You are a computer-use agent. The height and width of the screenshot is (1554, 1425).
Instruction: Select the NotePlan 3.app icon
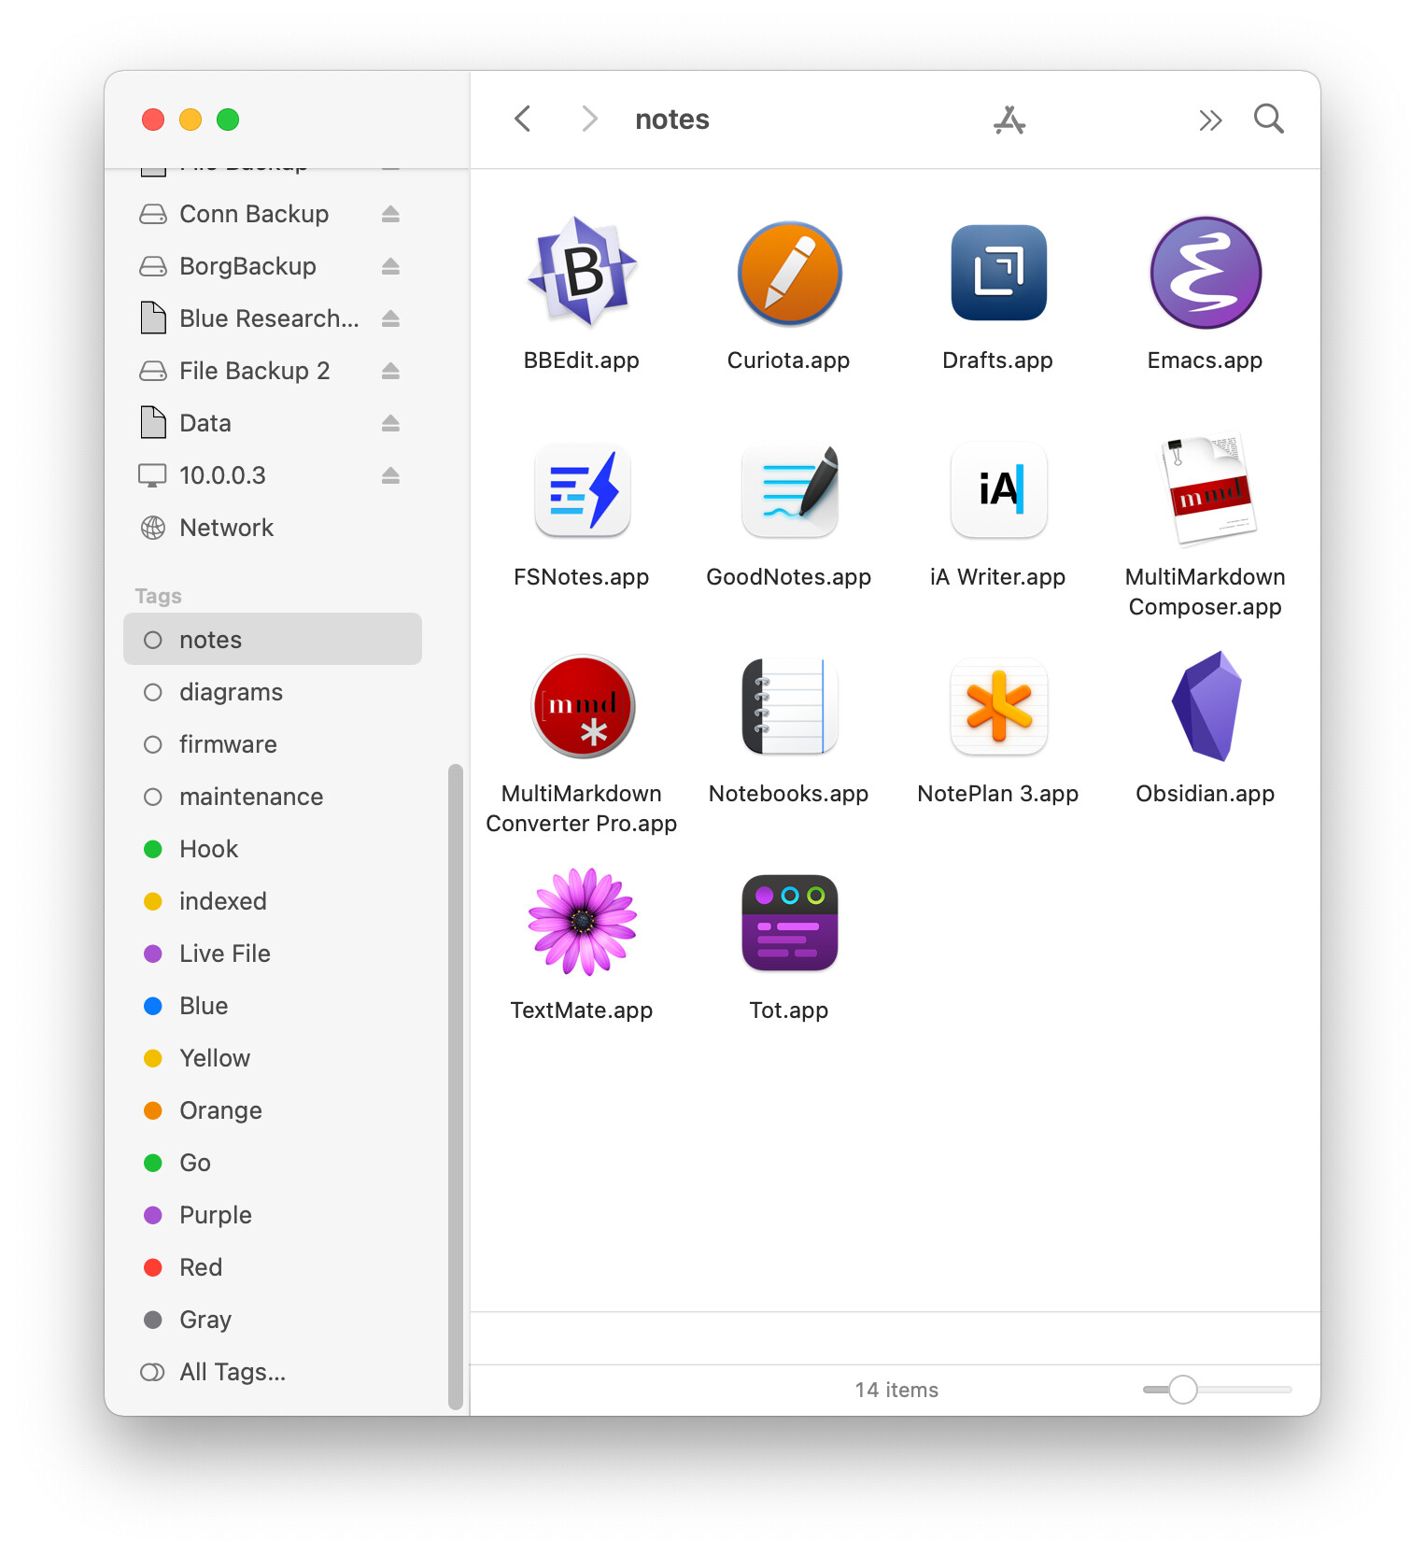click(x=997, y=706)
